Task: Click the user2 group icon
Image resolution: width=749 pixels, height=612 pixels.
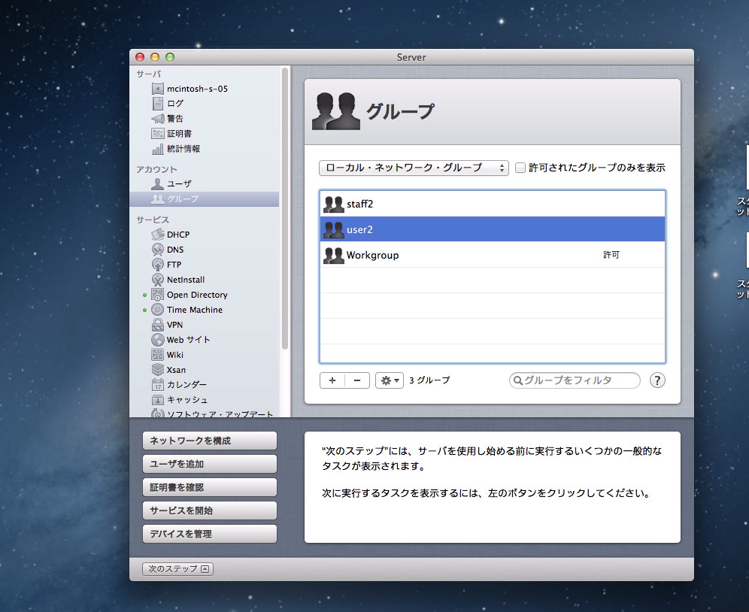Action: click(333, 230)
